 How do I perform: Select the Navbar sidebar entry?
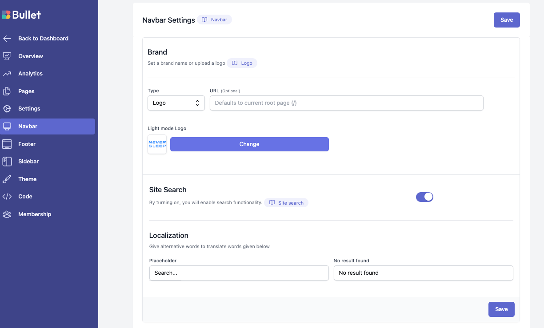[48, 126]
